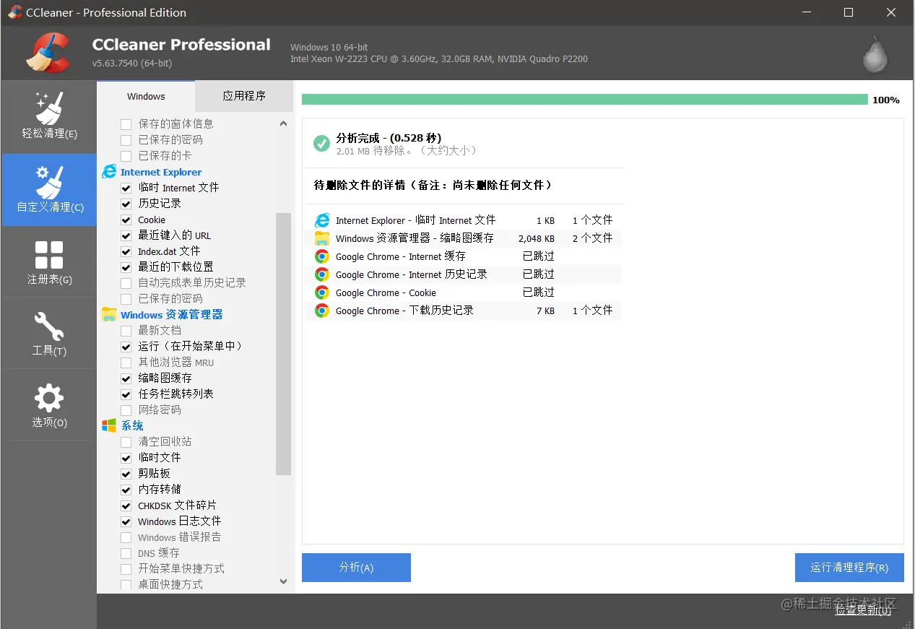915x629 pixels.
Task: Click the pear icon in header
Action: pos(875,54)
